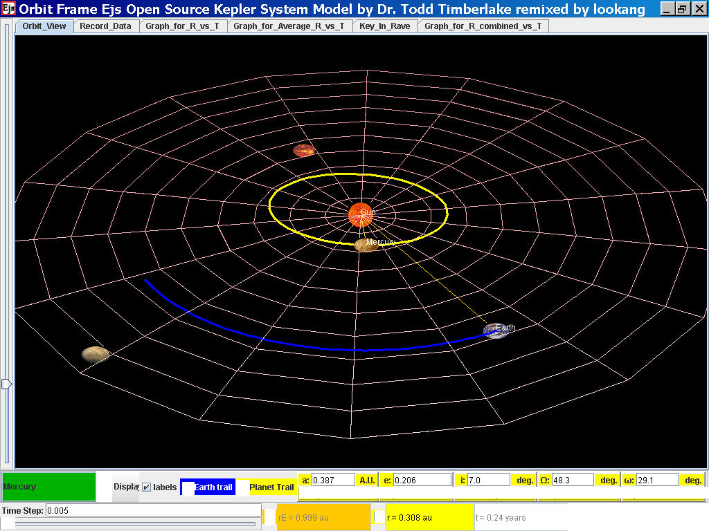Viewport: 709px width, 531px height.
Task: Open the Graph_for_R_vs_T tab
Action: click(x=182, y=26)
